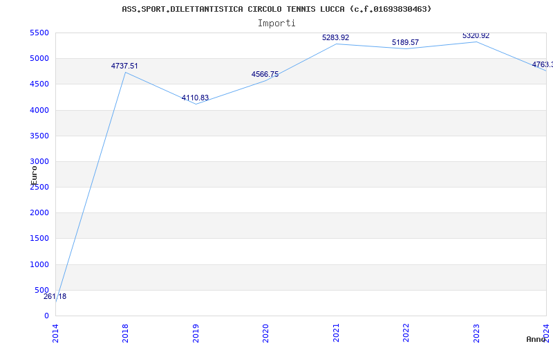Click the 2024 x-axis year label
Image resolution: width=553 pixels, height=346 pixels.
coord(546,333)
